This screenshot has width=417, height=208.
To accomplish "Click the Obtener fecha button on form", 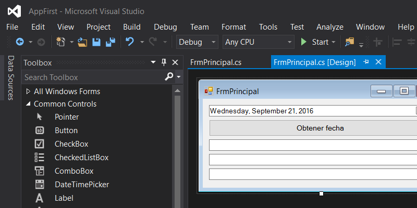I will [313, 128].
